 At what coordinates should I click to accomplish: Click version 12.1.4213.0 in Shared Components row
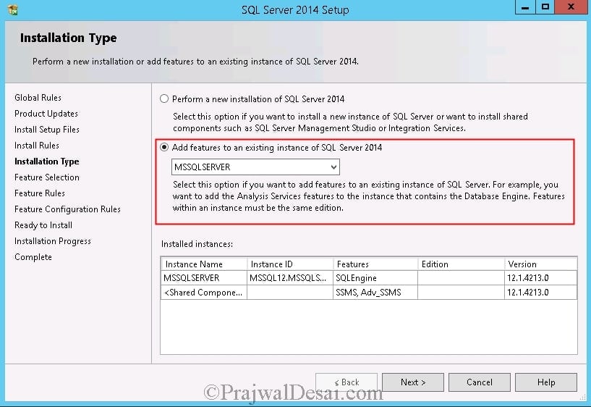pyautogui.click(x=540, y=293)
